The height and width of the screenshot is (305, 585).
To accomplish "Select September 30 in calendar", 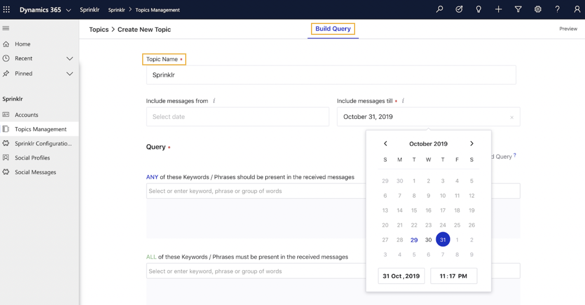I will click(400, 181).
